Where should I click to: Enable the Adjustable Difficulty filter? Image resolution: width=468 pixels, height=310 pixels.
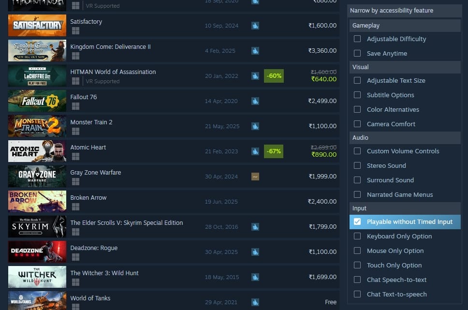pos(357,39)
